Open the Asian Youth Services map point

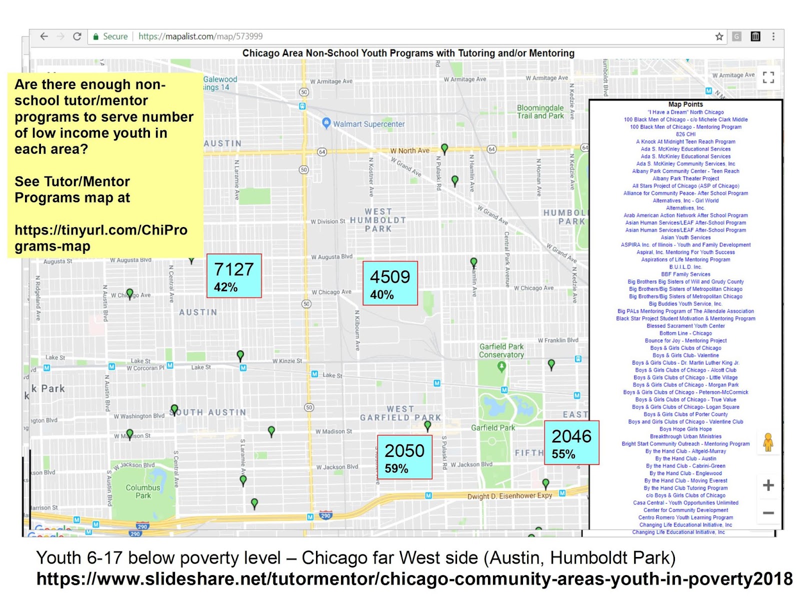pos(685,237)
